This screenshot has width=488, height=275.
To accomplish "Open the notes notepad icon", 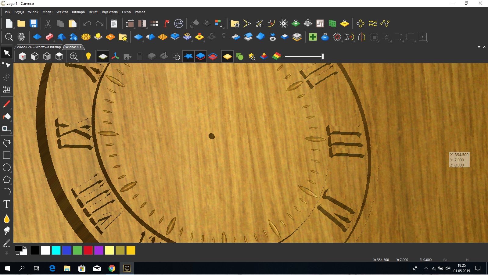I will (114, 23).
